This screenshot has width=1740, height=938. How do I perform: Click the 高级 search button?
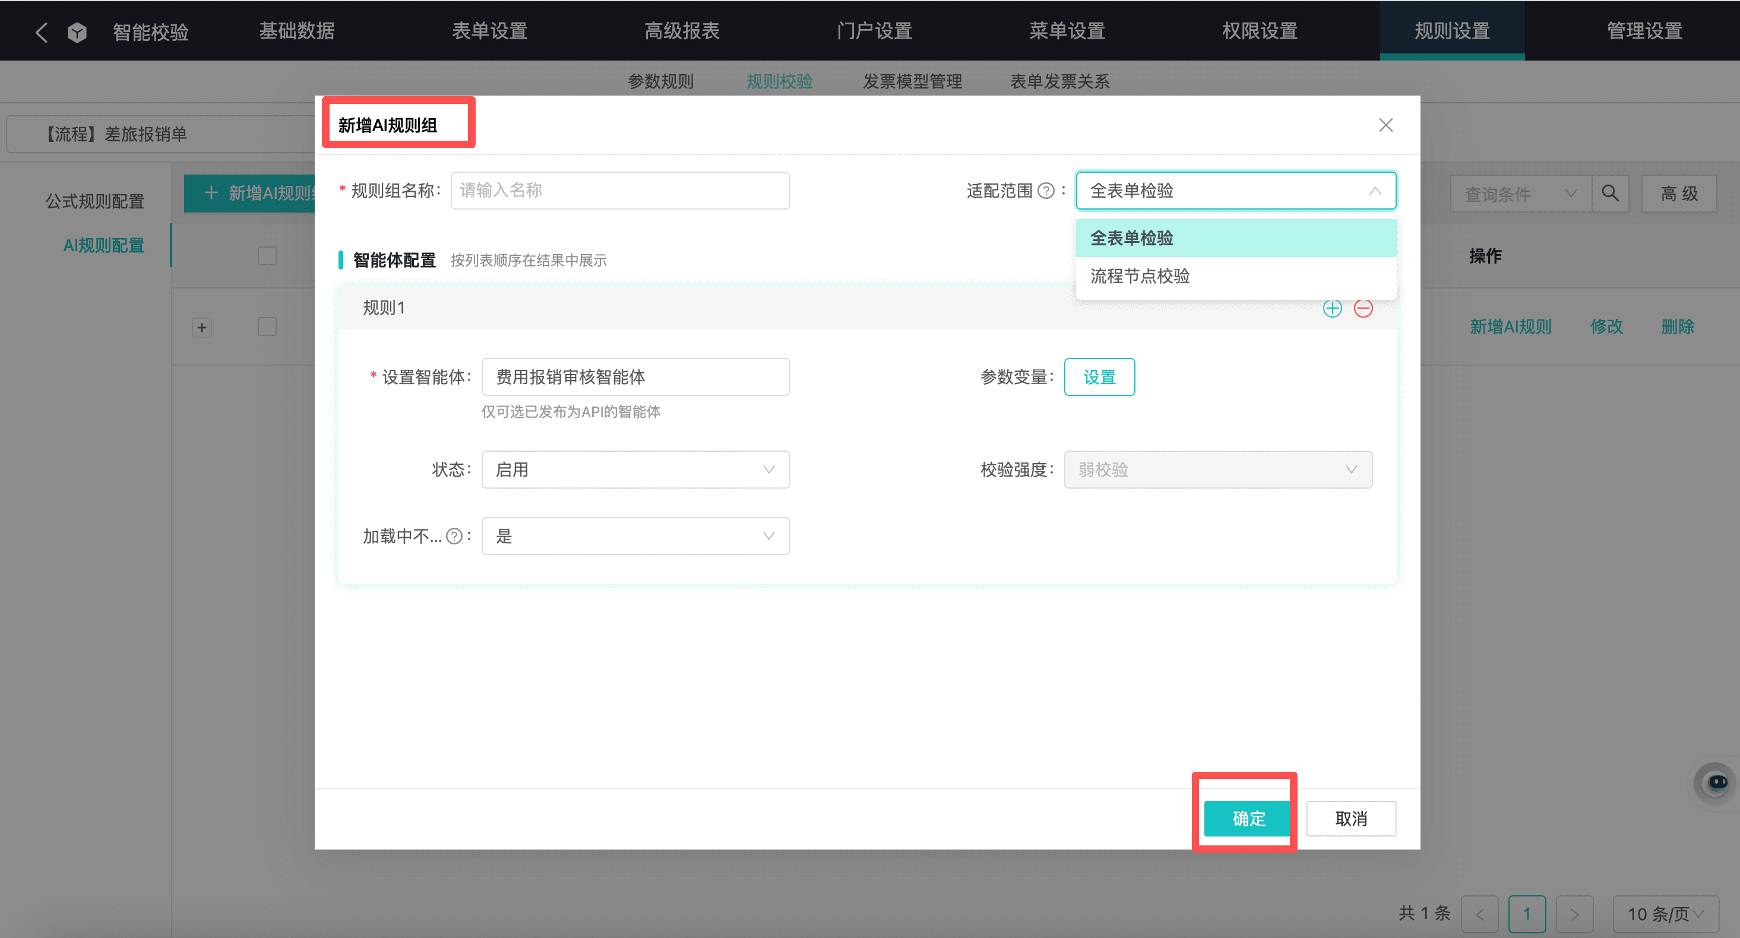click(1678, 194)
